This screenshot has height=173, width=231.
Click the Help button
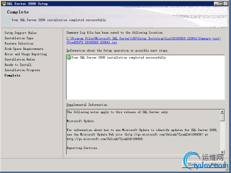(x=214, y=165)
